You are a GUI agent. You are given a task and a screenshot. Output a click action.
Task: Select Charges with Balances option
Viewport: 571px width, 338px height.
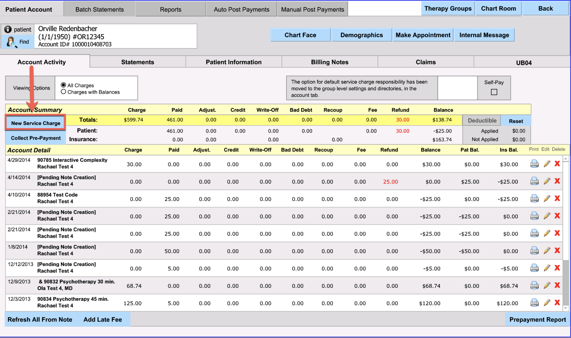pos(63,92)
